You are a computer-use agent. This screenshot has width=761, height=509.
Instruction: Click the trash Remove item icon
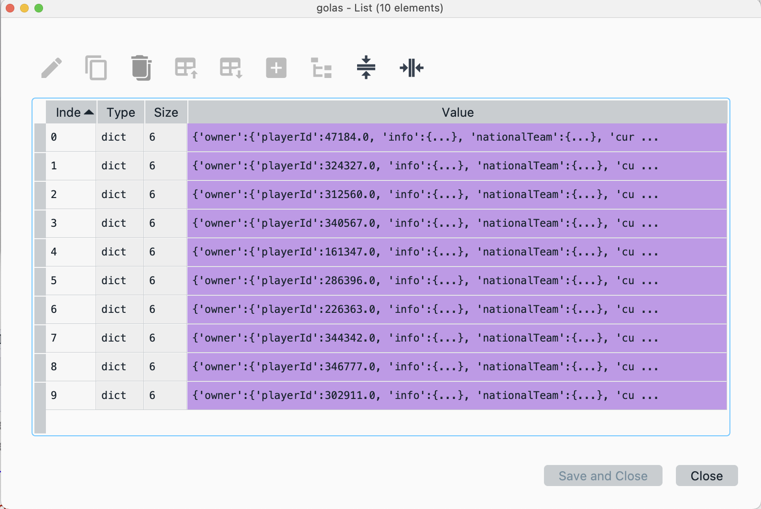pyautogui.click(x=141, y=68)
